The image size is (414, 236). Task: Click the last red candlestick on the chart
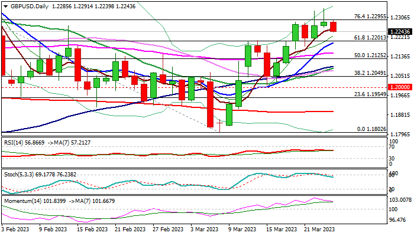click(x=333, y=27)
